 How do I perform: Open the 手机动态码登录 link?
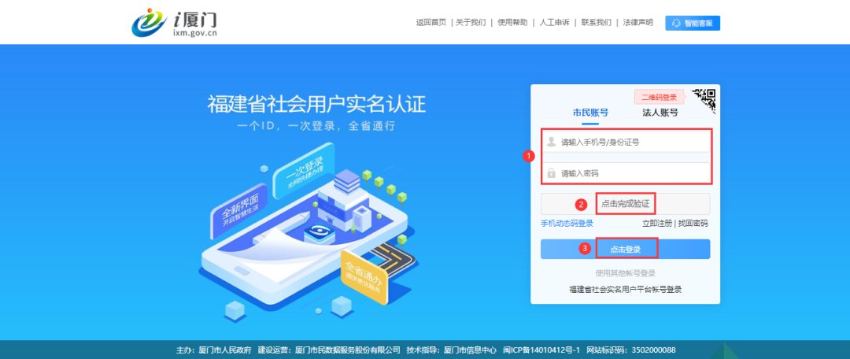(567, 224)
